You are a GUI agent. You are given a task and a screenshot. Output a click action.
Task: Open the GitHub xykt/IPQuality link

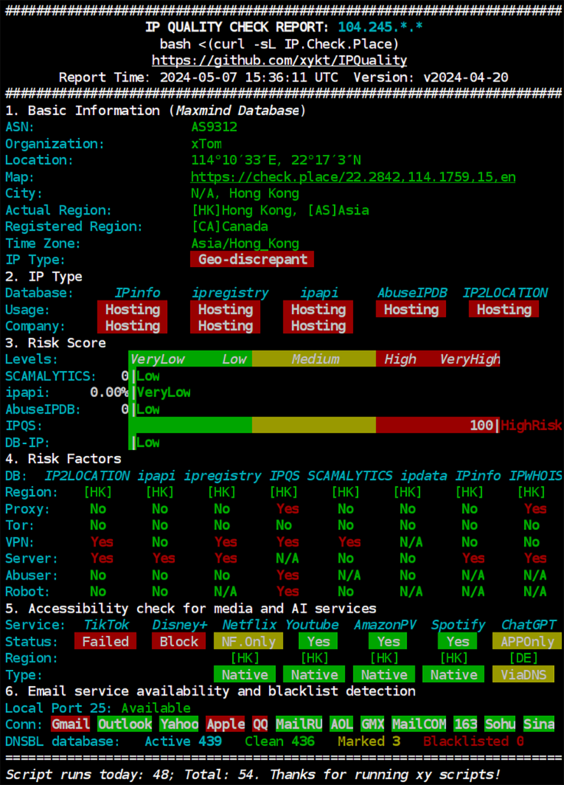coord(279,61)
